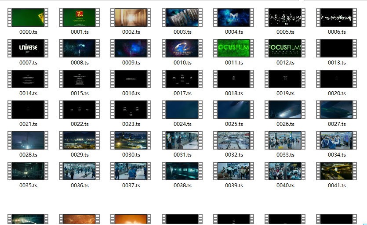Select the 0008.ts video thumbnail

point(80,48)
